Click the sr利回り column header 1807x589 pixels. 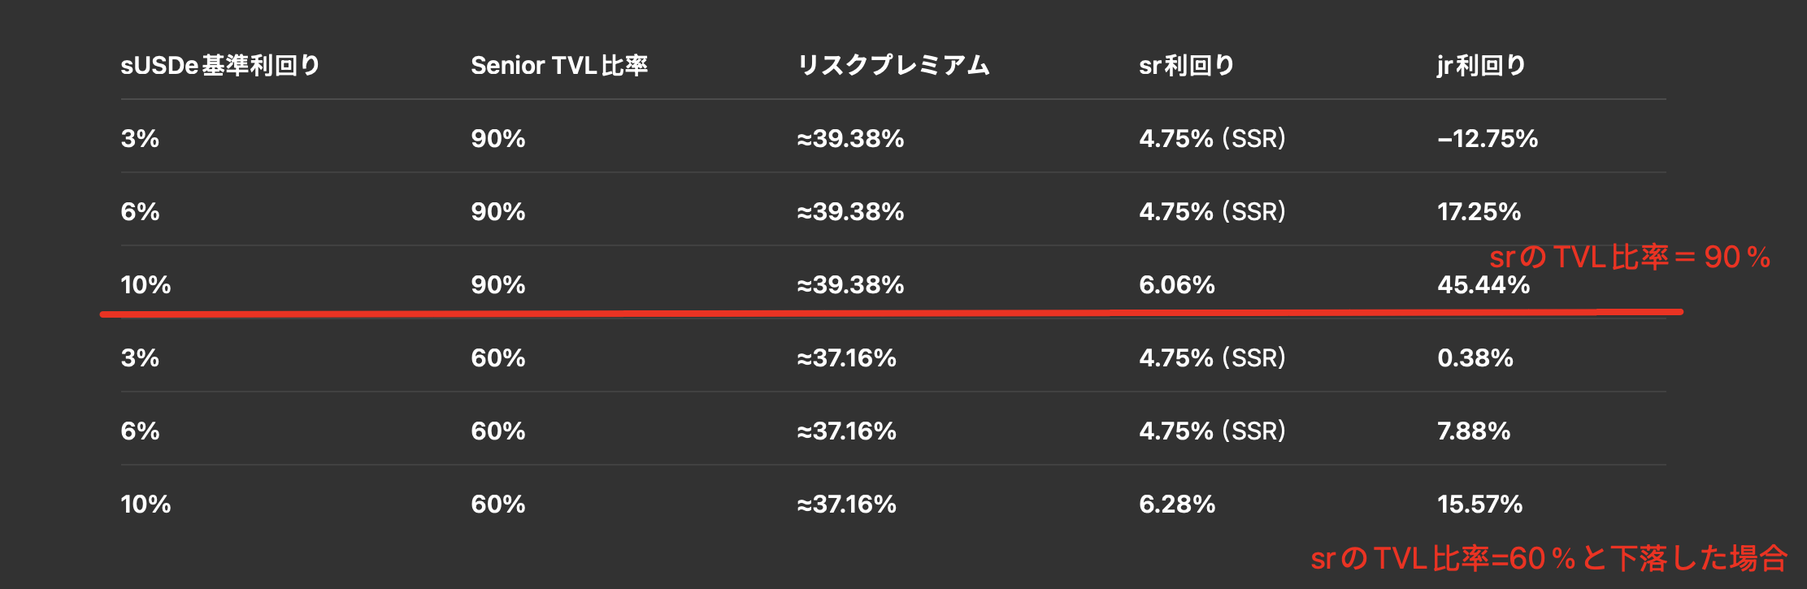pos(1187,65)
